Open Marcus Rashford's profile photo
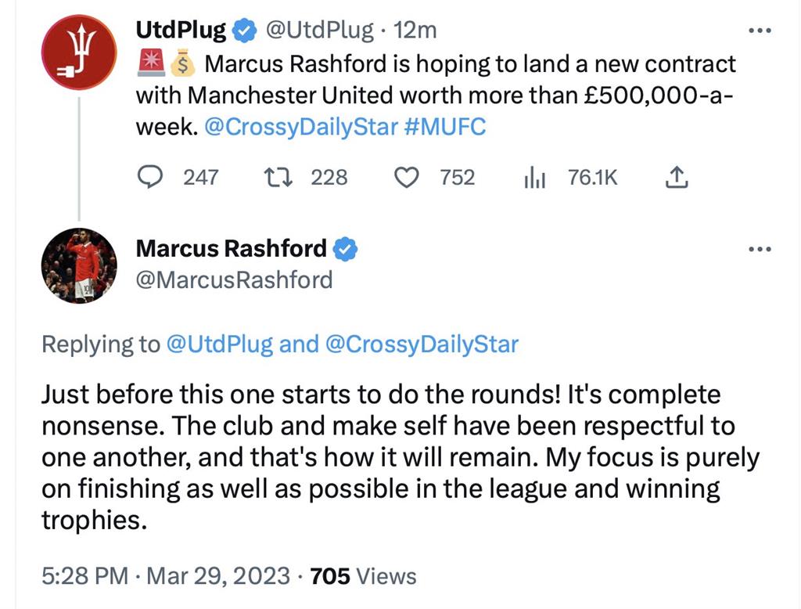Viewport: 801px width, 609px height. (78, 265)
